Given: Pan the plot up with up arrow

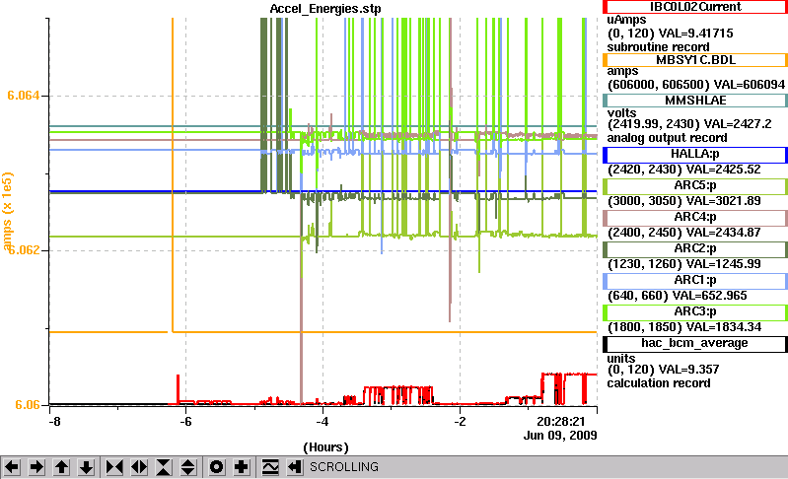Looking at the screenshot, I should (61, 467).
